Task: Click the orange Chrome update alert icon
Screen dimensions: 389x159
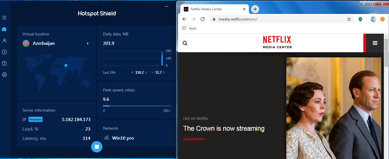Action: 382,19
